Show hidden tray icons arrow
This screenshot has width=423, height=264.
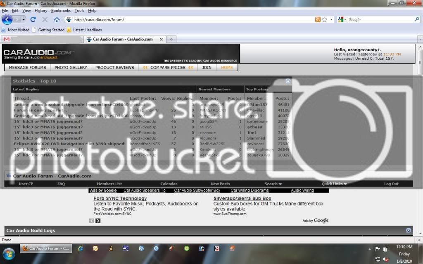(369, 249)
